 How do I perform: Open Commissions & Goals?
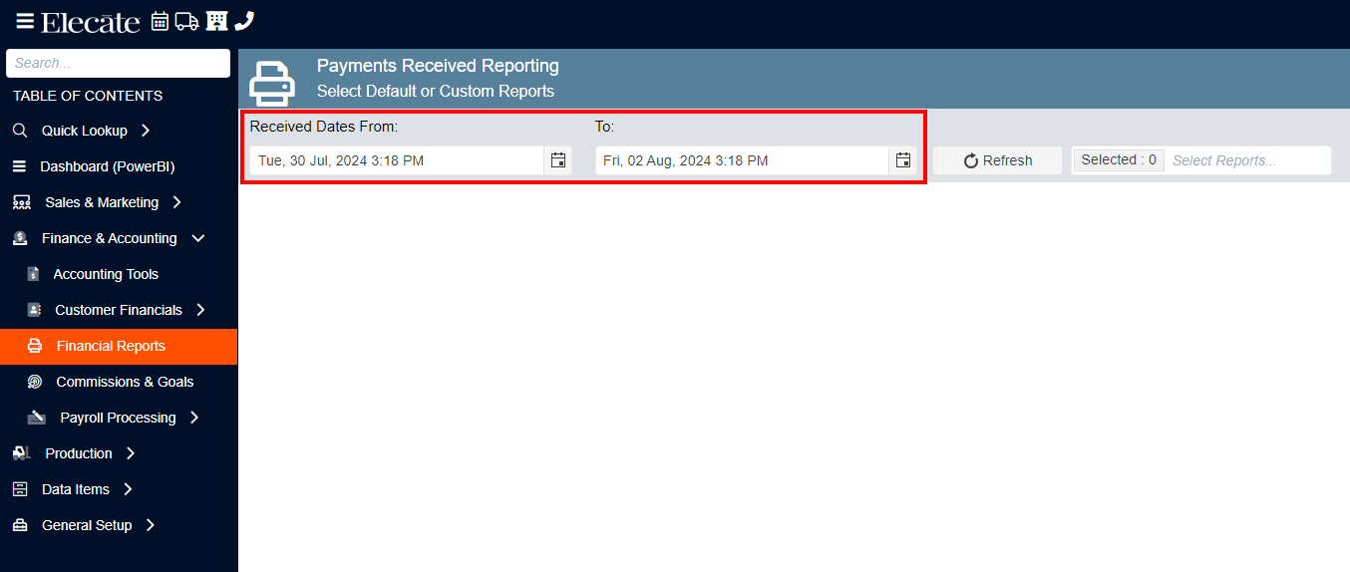[x=125, y=382]
